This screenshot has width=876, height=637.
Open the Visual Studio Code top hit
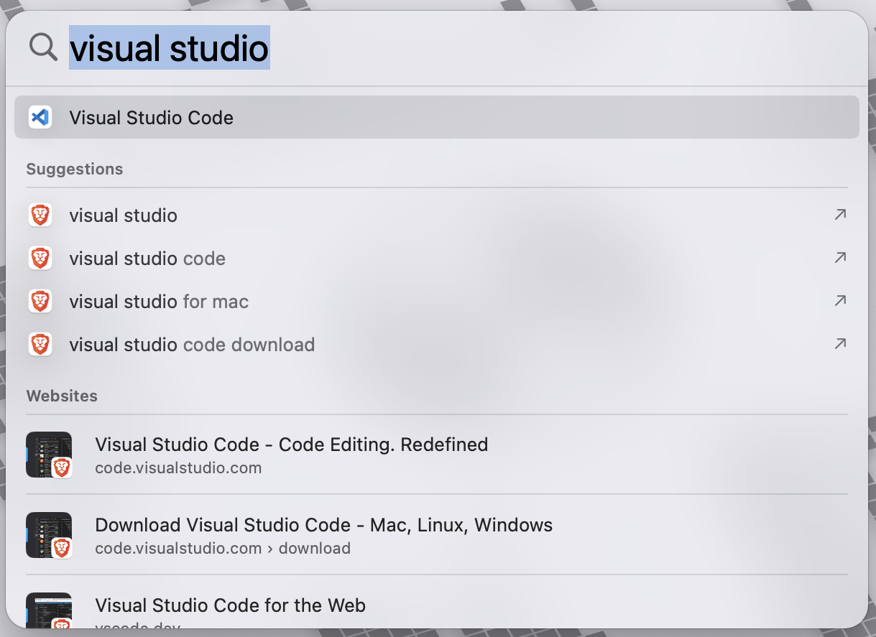pos(437,117)
